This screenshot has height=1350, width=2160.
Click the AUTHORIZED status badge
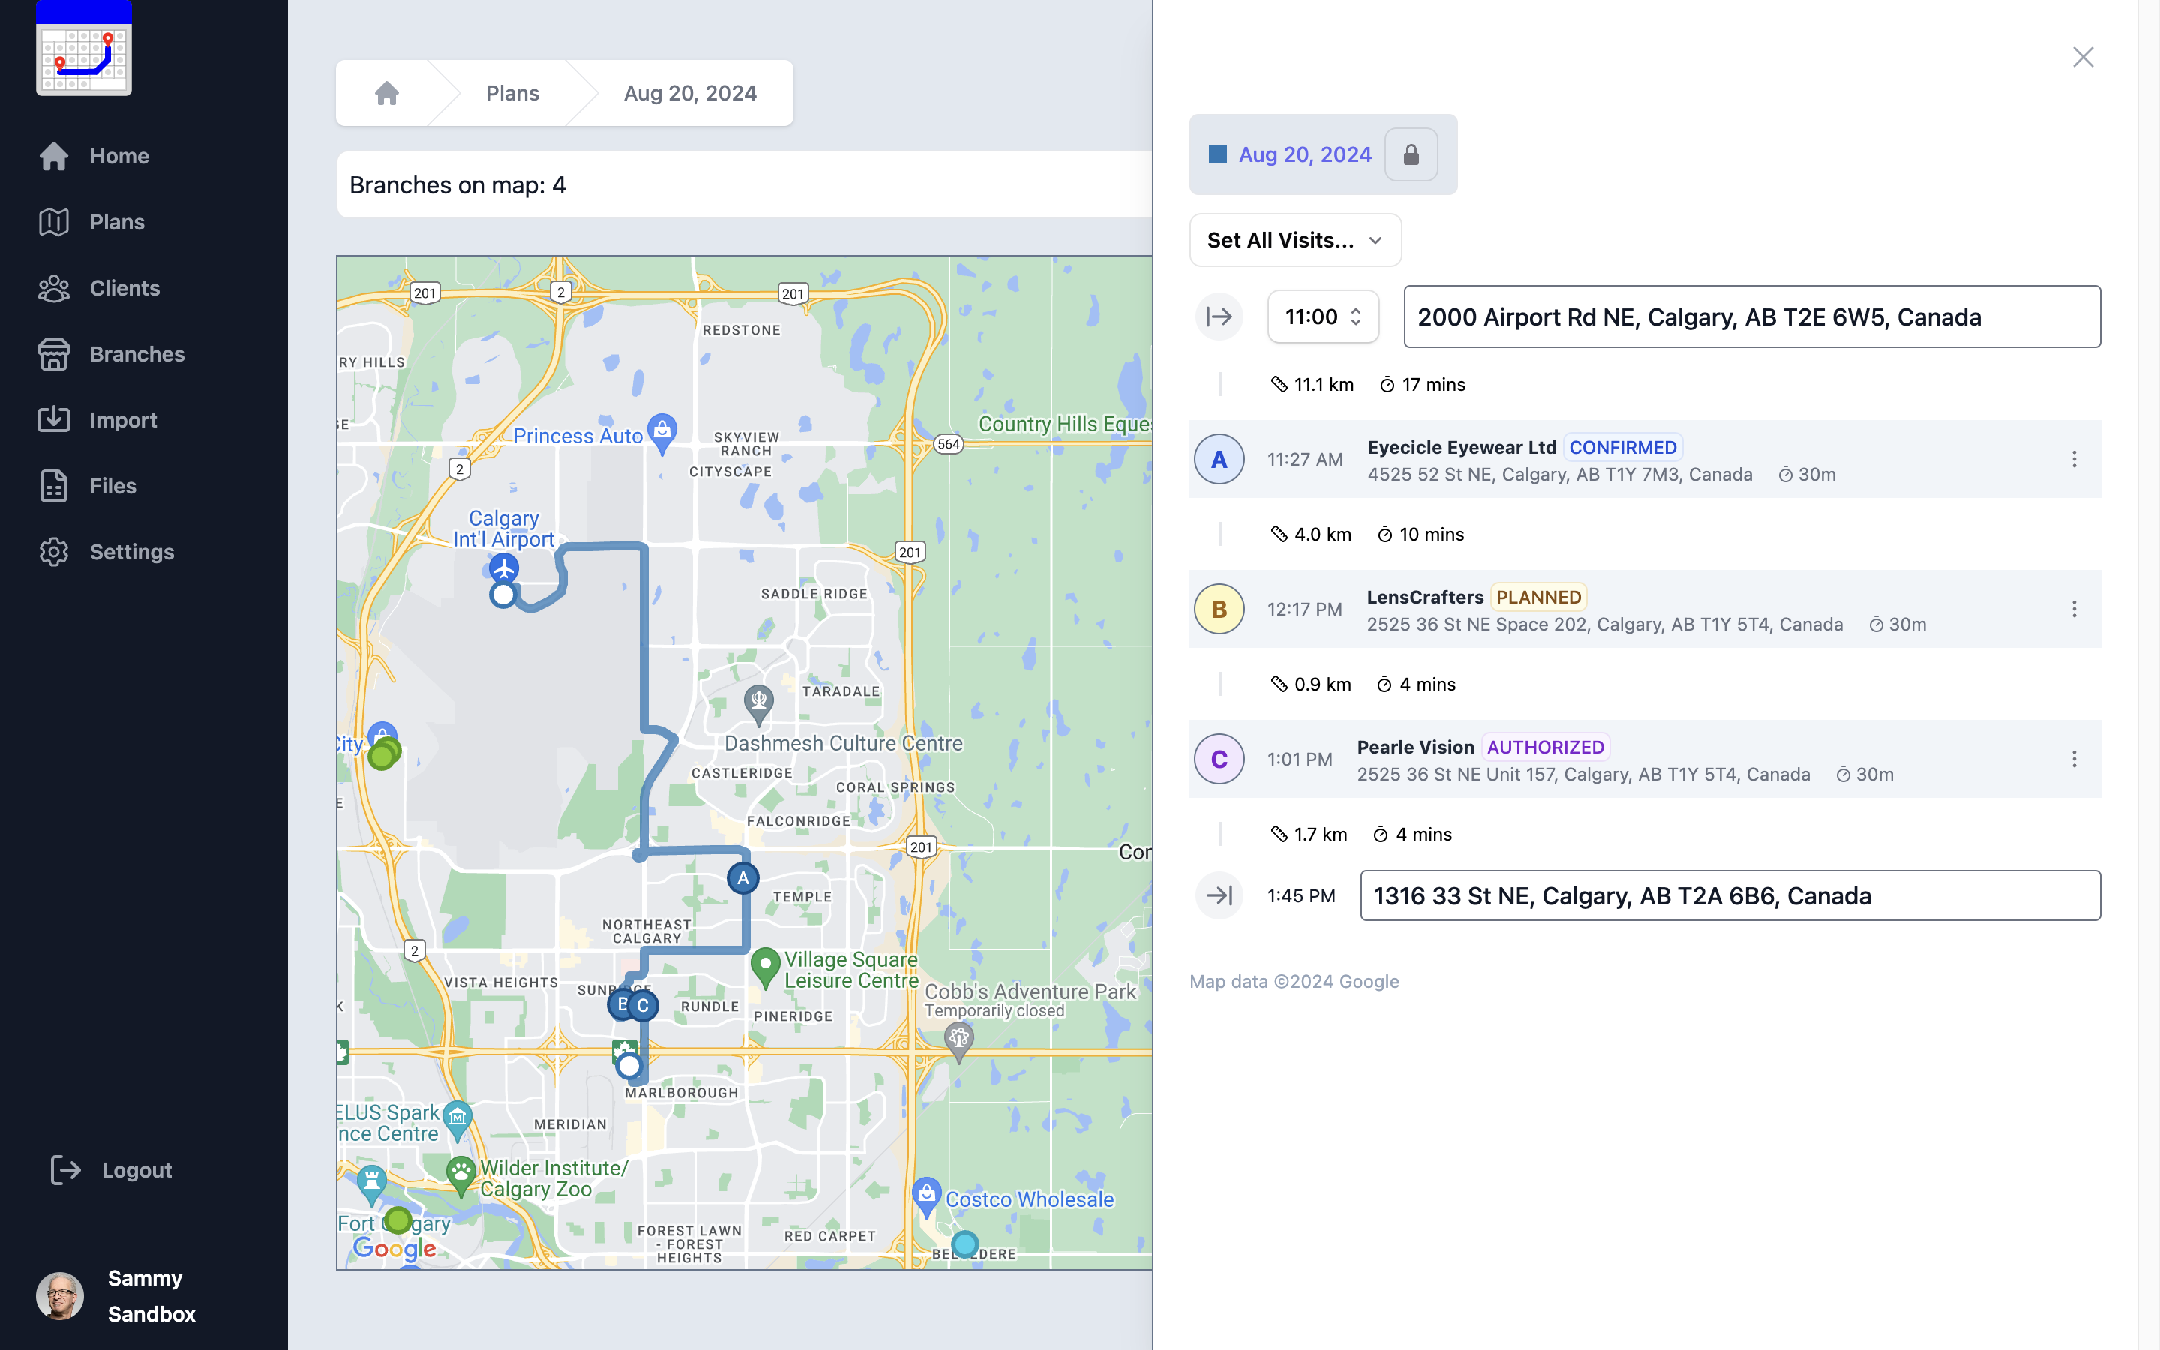(1545, 747)
